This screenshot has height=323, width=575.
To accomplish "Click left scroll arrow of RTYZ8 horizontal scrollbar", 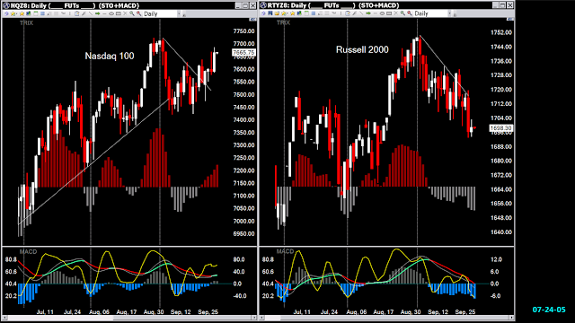I will [x=262, y=318].
